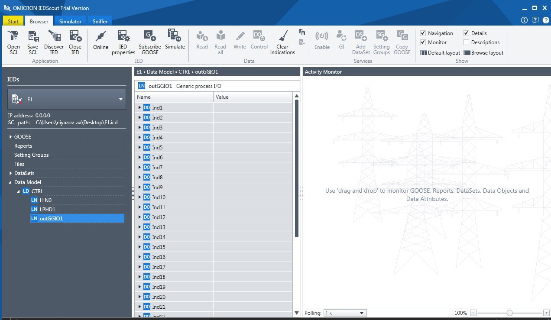Click zoom out minus button
The image size is (551, 320).
pos(473,313)
